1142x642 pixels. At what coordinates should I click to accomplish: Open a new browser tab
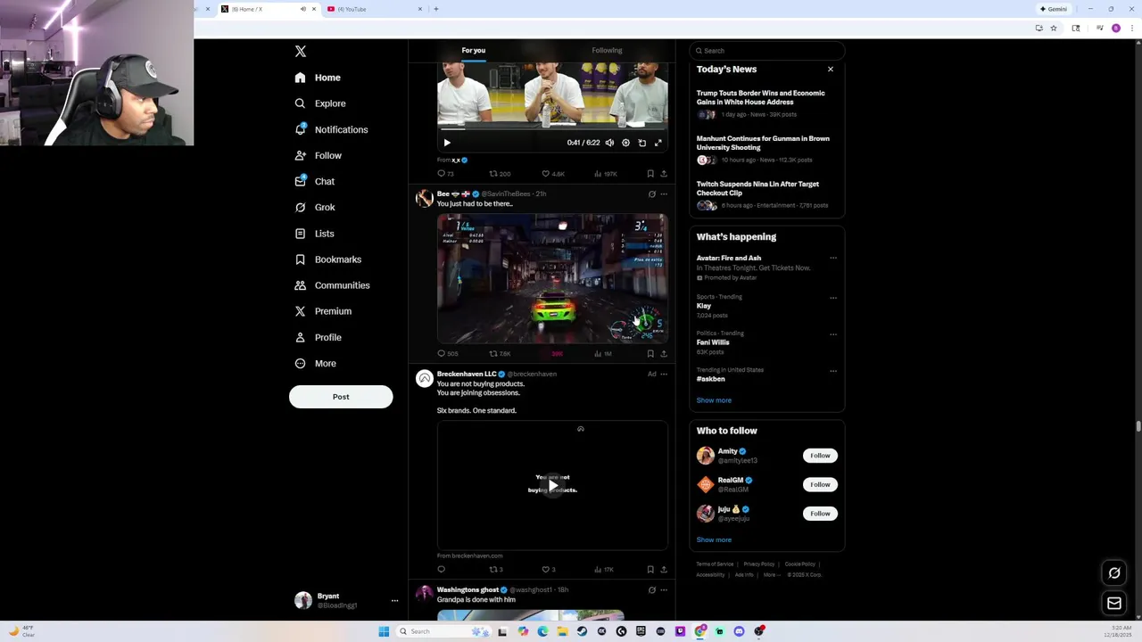click(436, 9)
